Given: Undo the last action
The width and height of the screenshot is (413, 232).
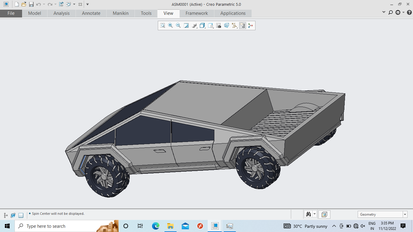Looking at the screenshot, I should pyautogui.click(x=38, y=4).
